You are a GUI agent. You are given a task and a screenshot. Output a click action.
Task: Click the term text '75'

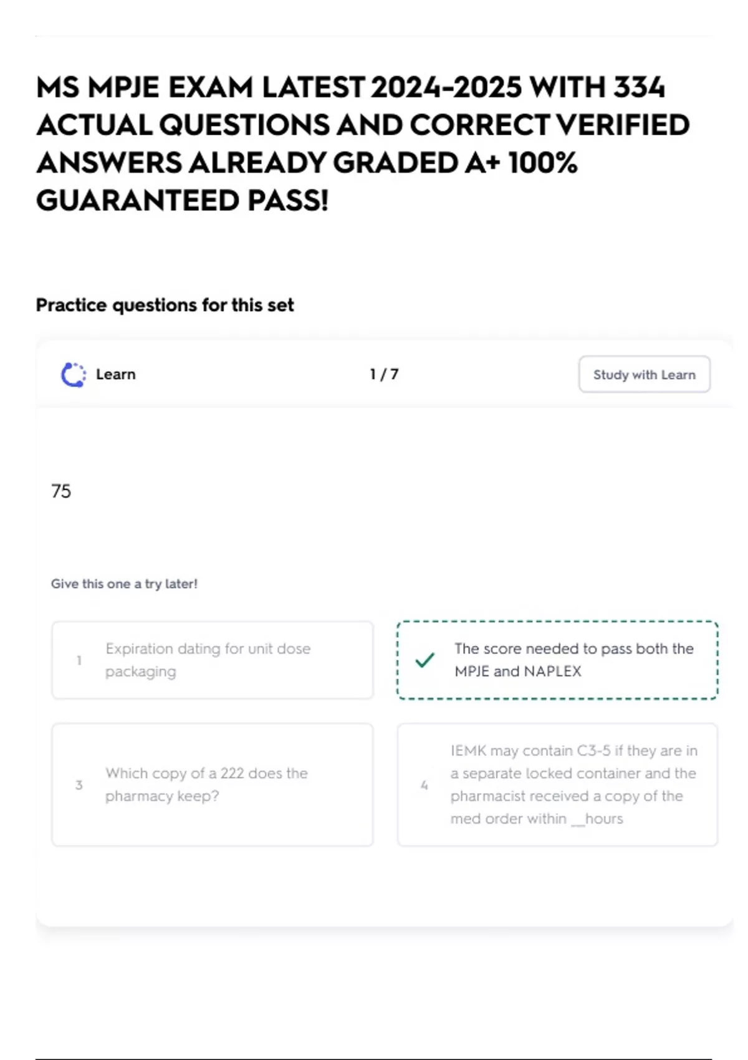pos(61,491)
